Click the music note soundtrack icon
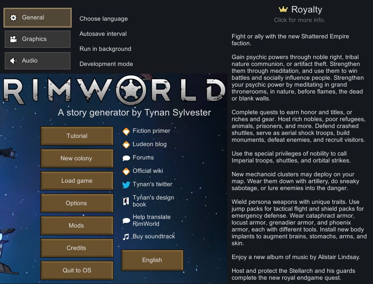 (x=126, y=237)
